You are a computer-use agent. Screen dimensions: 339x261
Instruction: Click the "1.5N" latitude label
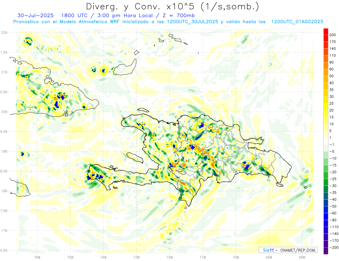click(4, 52)
